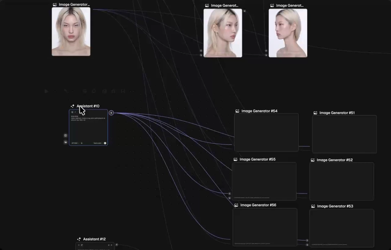
Task: Select the Image Generator #56 title
Action: (258, 205)
